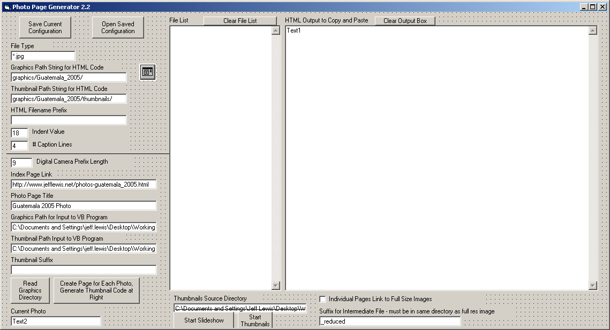Click the Current Photo text field

pyautogui.click(x=56, y=321)
